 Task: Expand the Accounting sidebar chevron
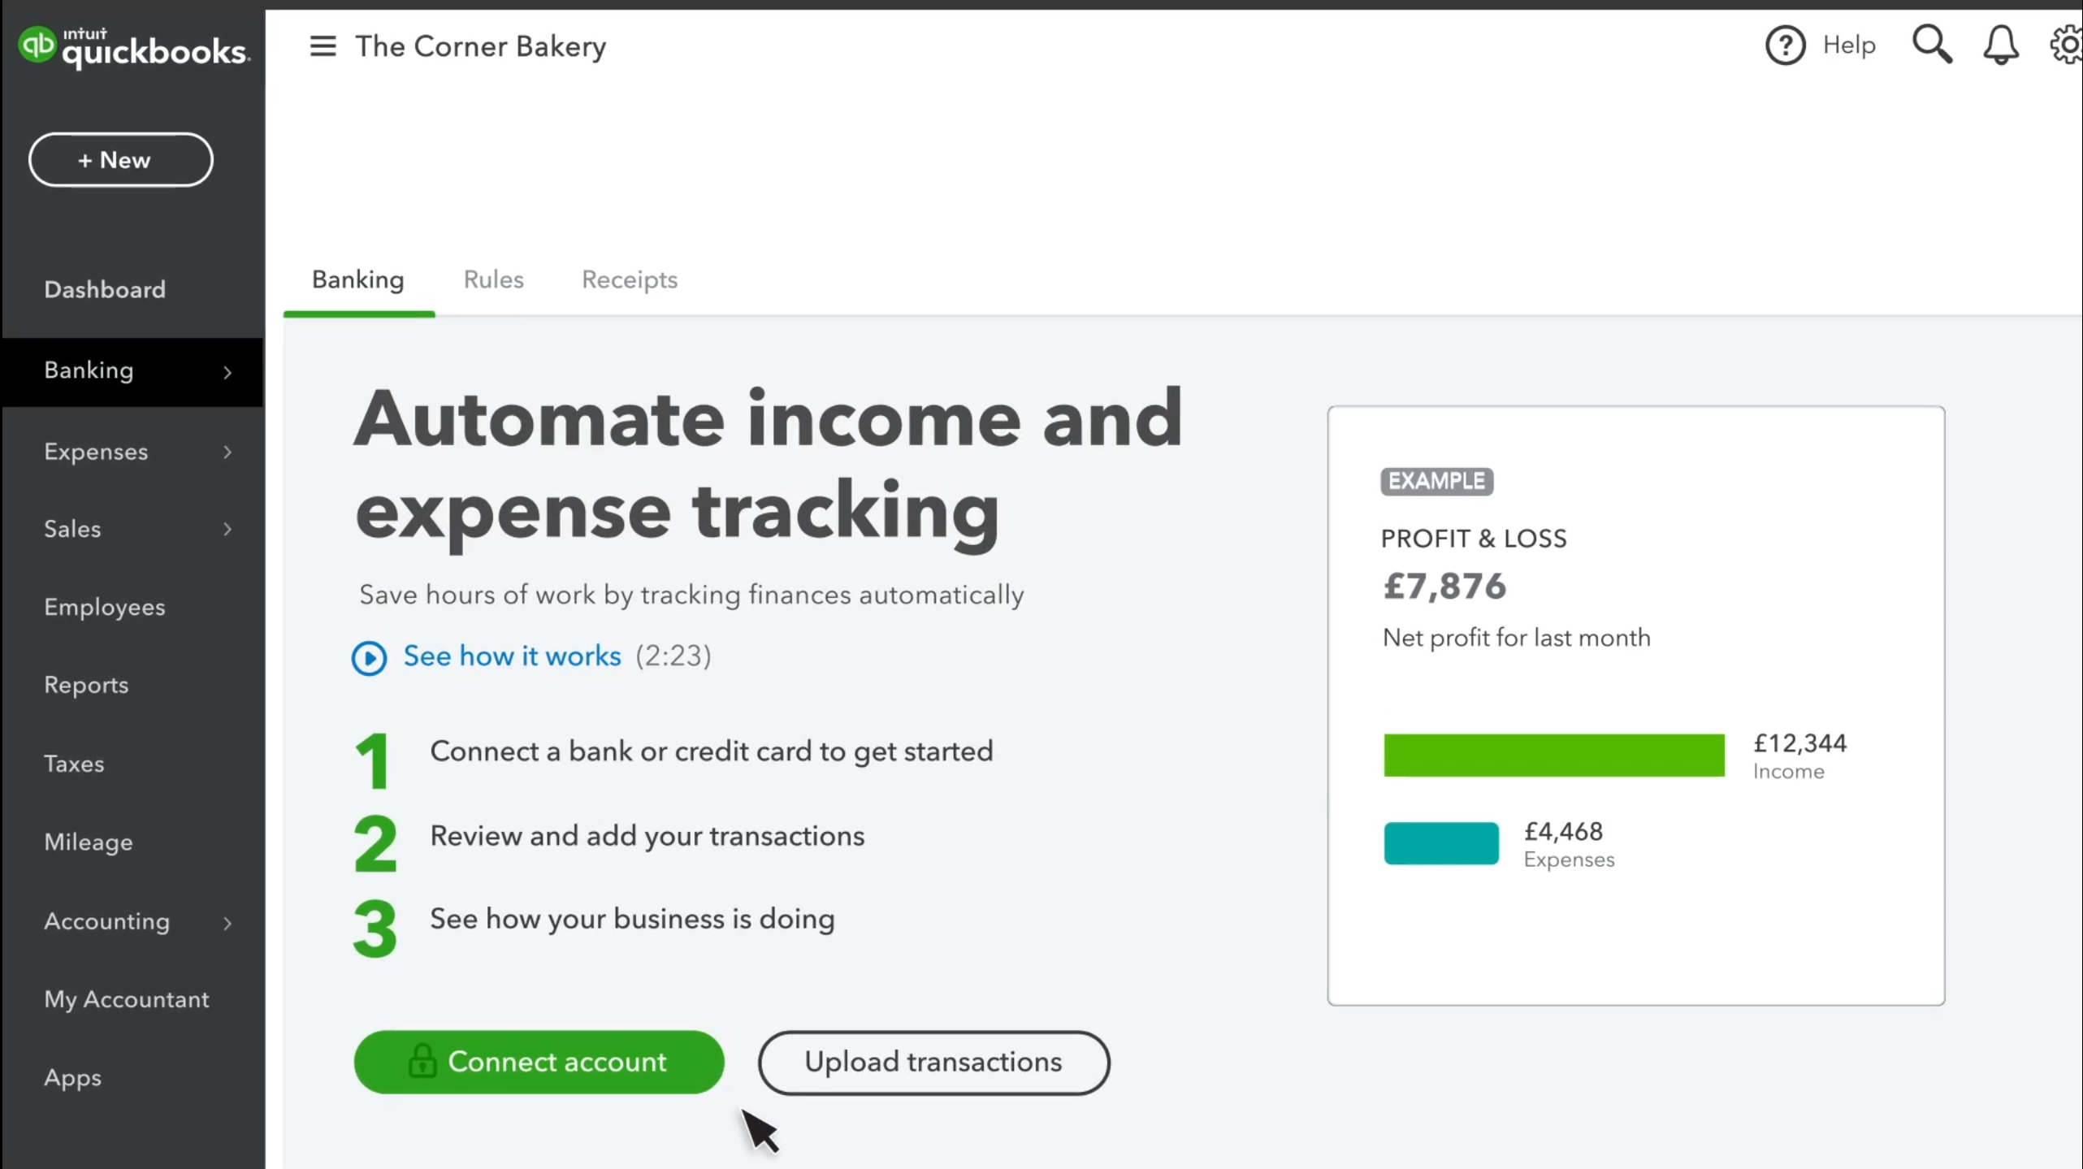(227, 923)
